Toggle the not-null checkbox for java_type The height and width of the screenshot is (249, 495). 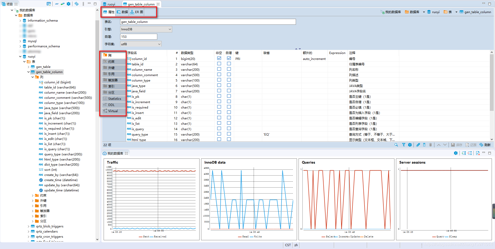tap(219, 85)
